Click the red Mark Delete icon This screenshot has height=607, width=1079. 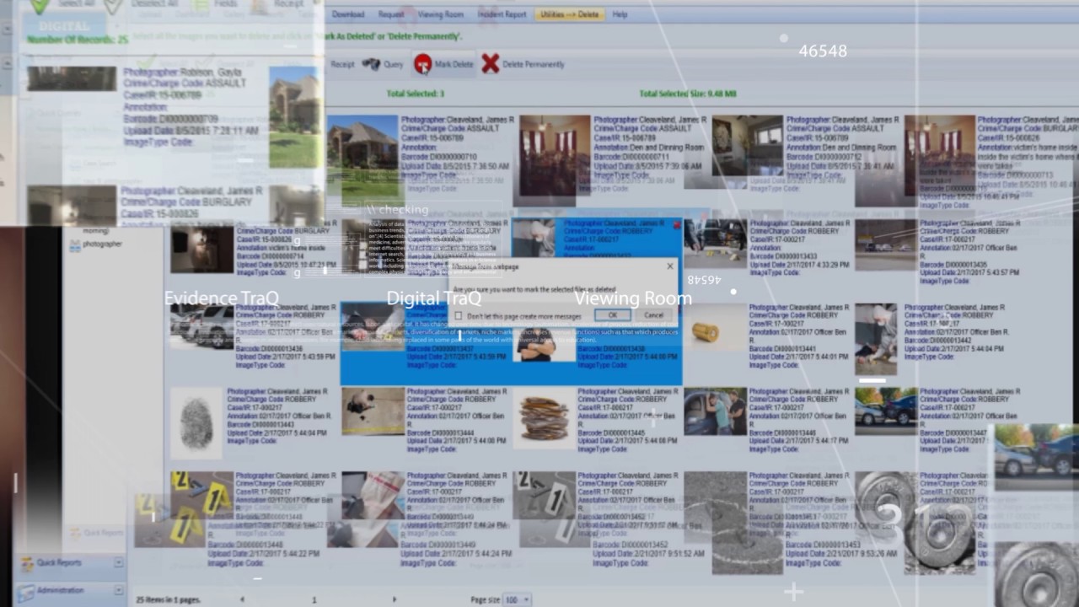[422, 64]
